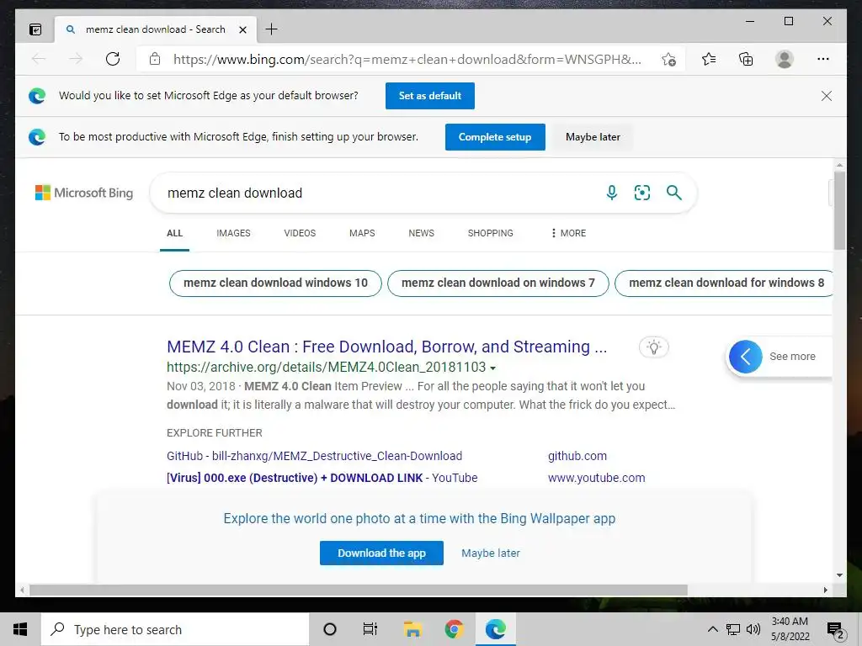Viewport: 862px width, 646px height.
Task: Click the scroll down arrow
Action: [839, 575]
